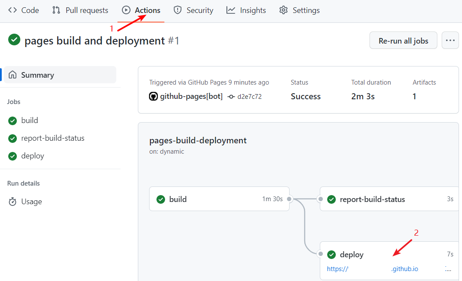Click report-build-status node in workflow graph
462x281 pixels.
coord(372,199)
